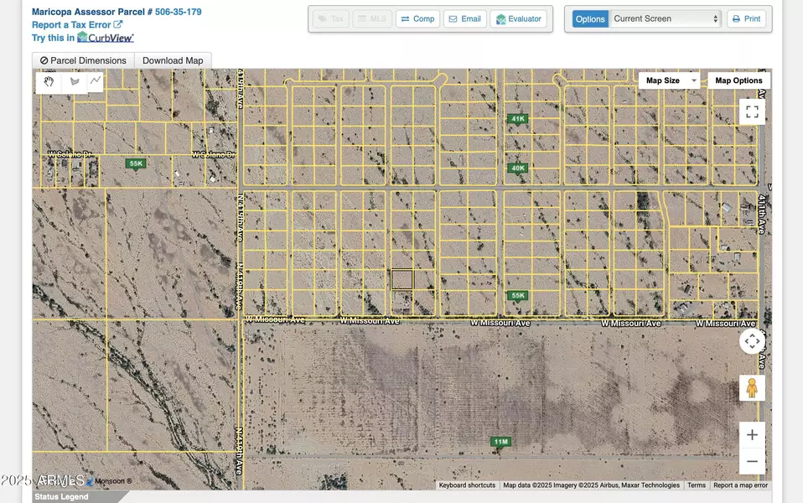803x503 pixels.
Task: Open the Current Screen selector
Action: (665, 18)
